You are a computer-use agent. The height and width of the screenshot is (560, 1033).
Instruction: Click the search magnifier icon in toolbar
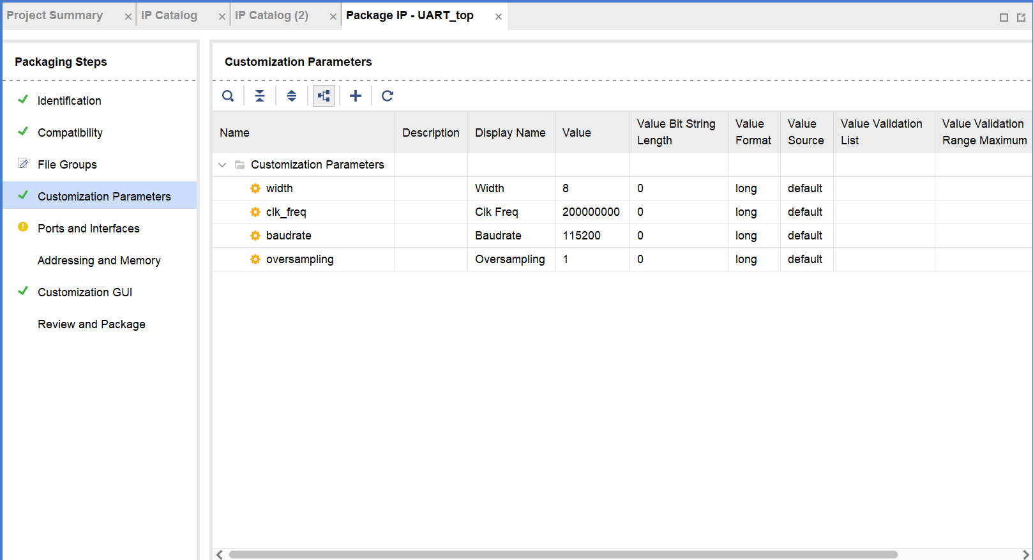click(x=228, y=96)
